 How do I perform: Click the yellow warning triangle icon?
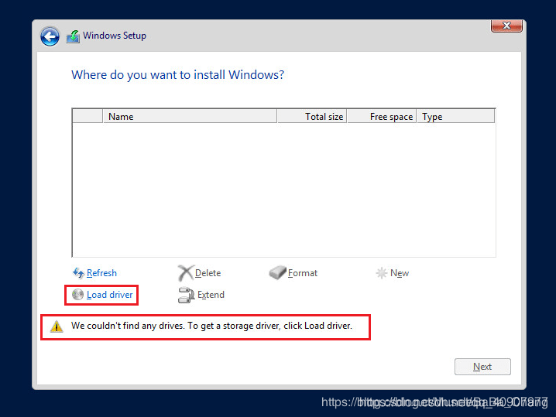(57, 326)
